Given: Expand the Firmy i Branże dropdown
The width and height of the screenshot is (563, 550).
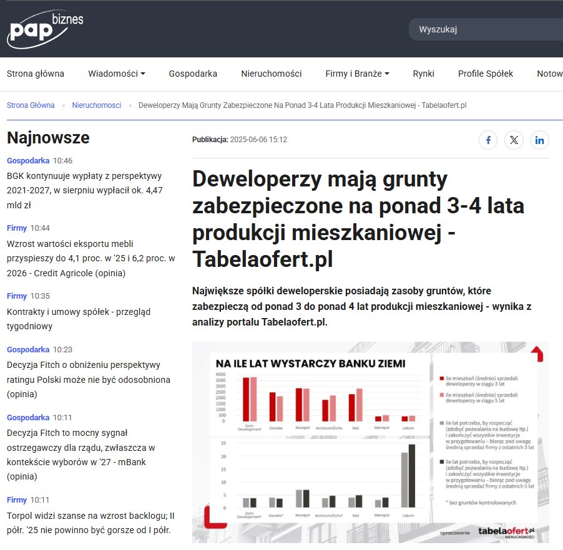Looking at the screenshot, I should click(357, 74).
